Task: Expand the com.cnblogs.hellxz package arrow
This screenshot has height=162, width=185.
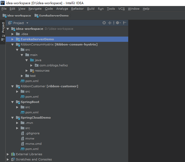Action: [x=31, y=65]
